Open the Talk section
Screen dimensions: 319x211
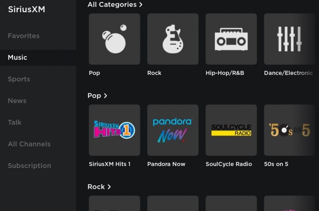point(14,123)
